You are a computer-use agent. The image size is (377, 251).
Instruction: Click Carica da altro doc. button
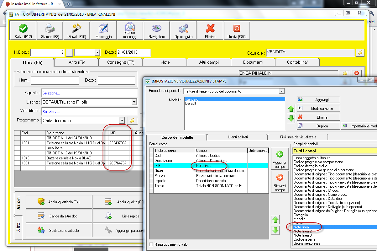pyautogui.click(x=59, y=216)
